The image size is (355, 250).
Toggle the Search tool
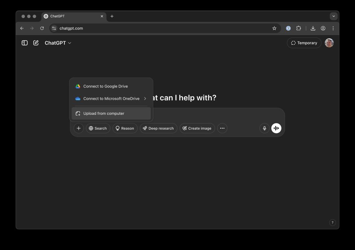point(98,128)
